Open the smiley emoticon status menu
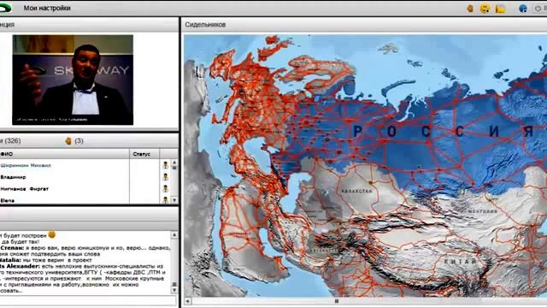Viewport: 547px width, 308px height. (x=485, y=8)
